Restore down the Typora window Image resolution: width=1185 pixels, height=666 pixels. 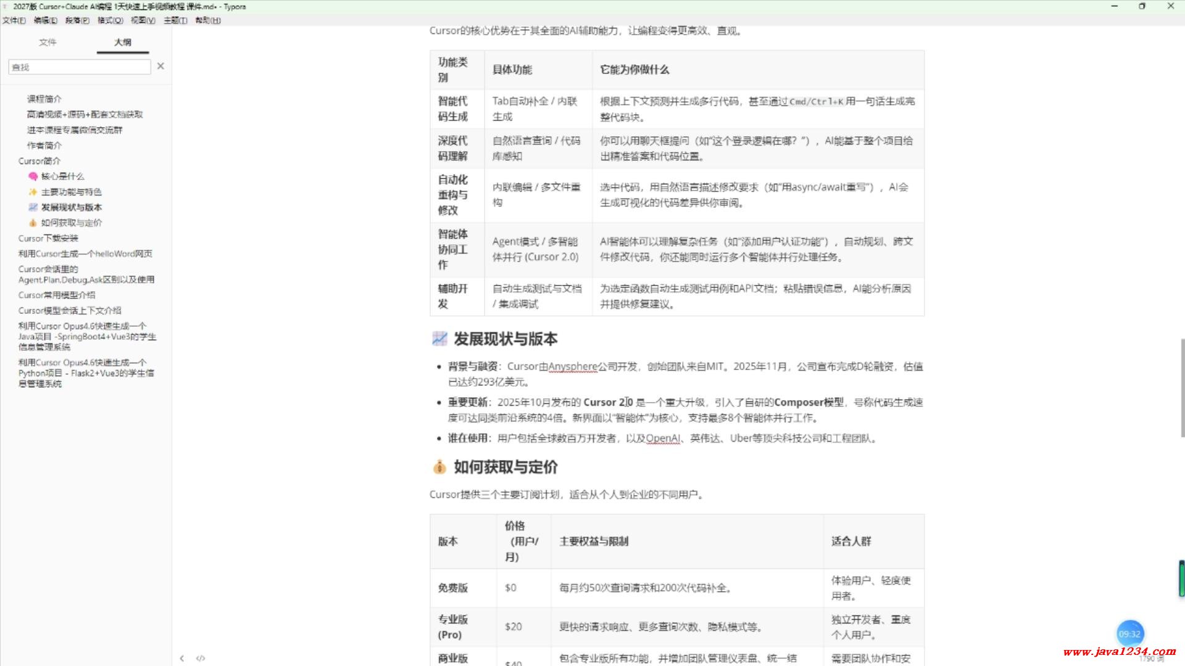click(x=1142, y=6)
